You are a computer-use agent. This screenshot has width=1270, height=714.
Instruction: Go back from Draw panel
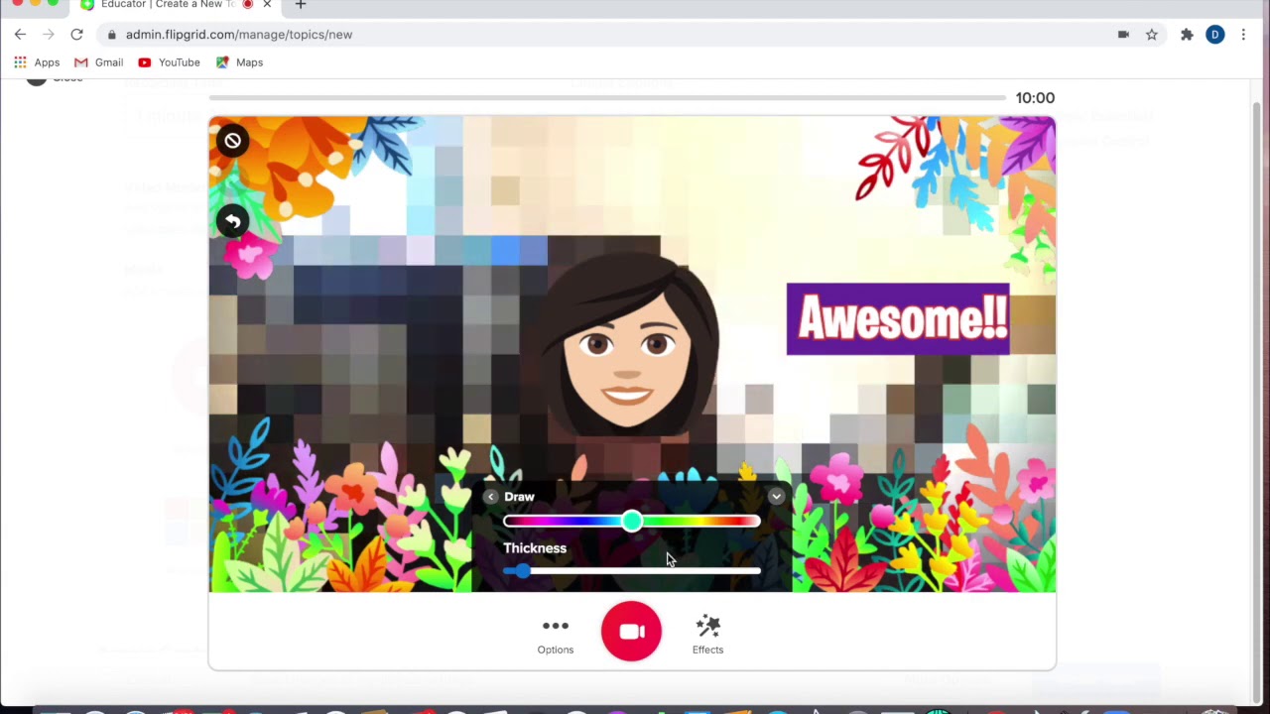point(491,497)
